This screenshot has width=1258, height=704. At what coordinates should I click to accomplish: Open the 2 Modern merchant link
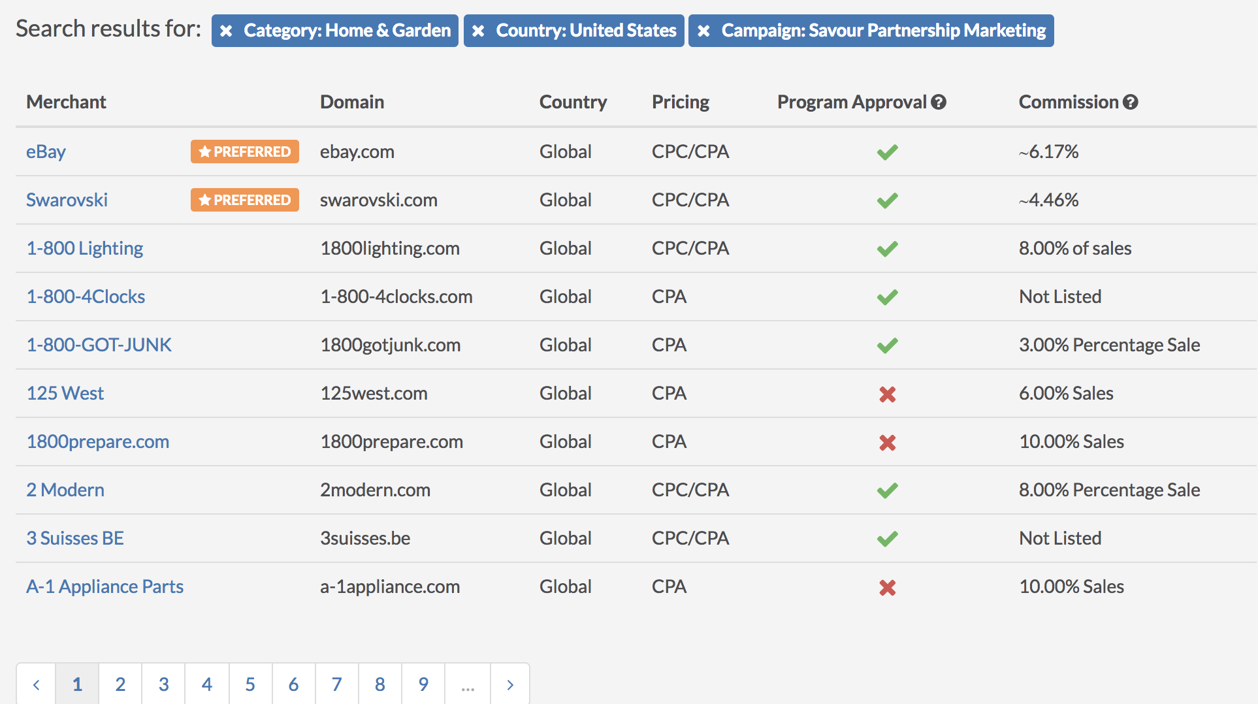tap(65, 490)
